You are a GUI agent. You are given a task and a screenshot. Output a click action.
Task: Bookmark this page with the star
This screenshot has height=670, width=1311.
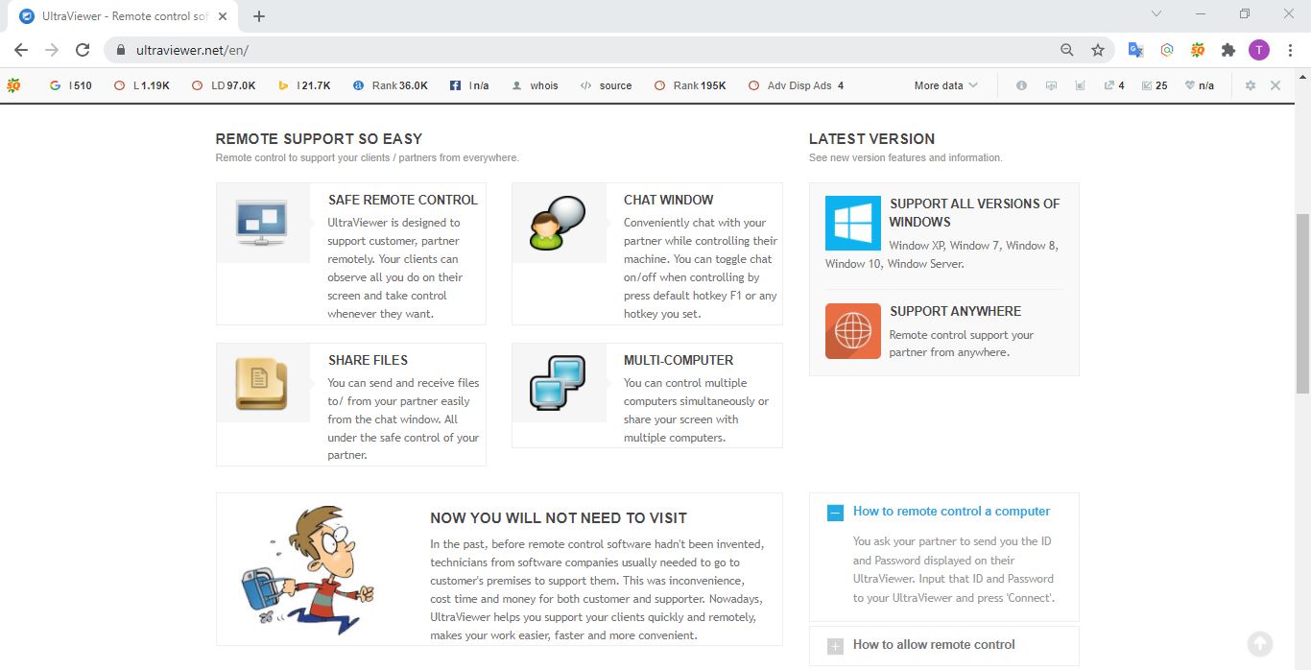coord(1098,50)
